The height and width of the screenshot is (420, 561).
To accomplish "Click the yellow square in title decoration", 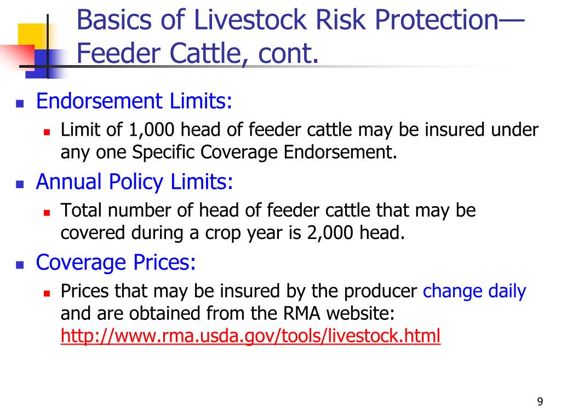I will tap(32, 34).
